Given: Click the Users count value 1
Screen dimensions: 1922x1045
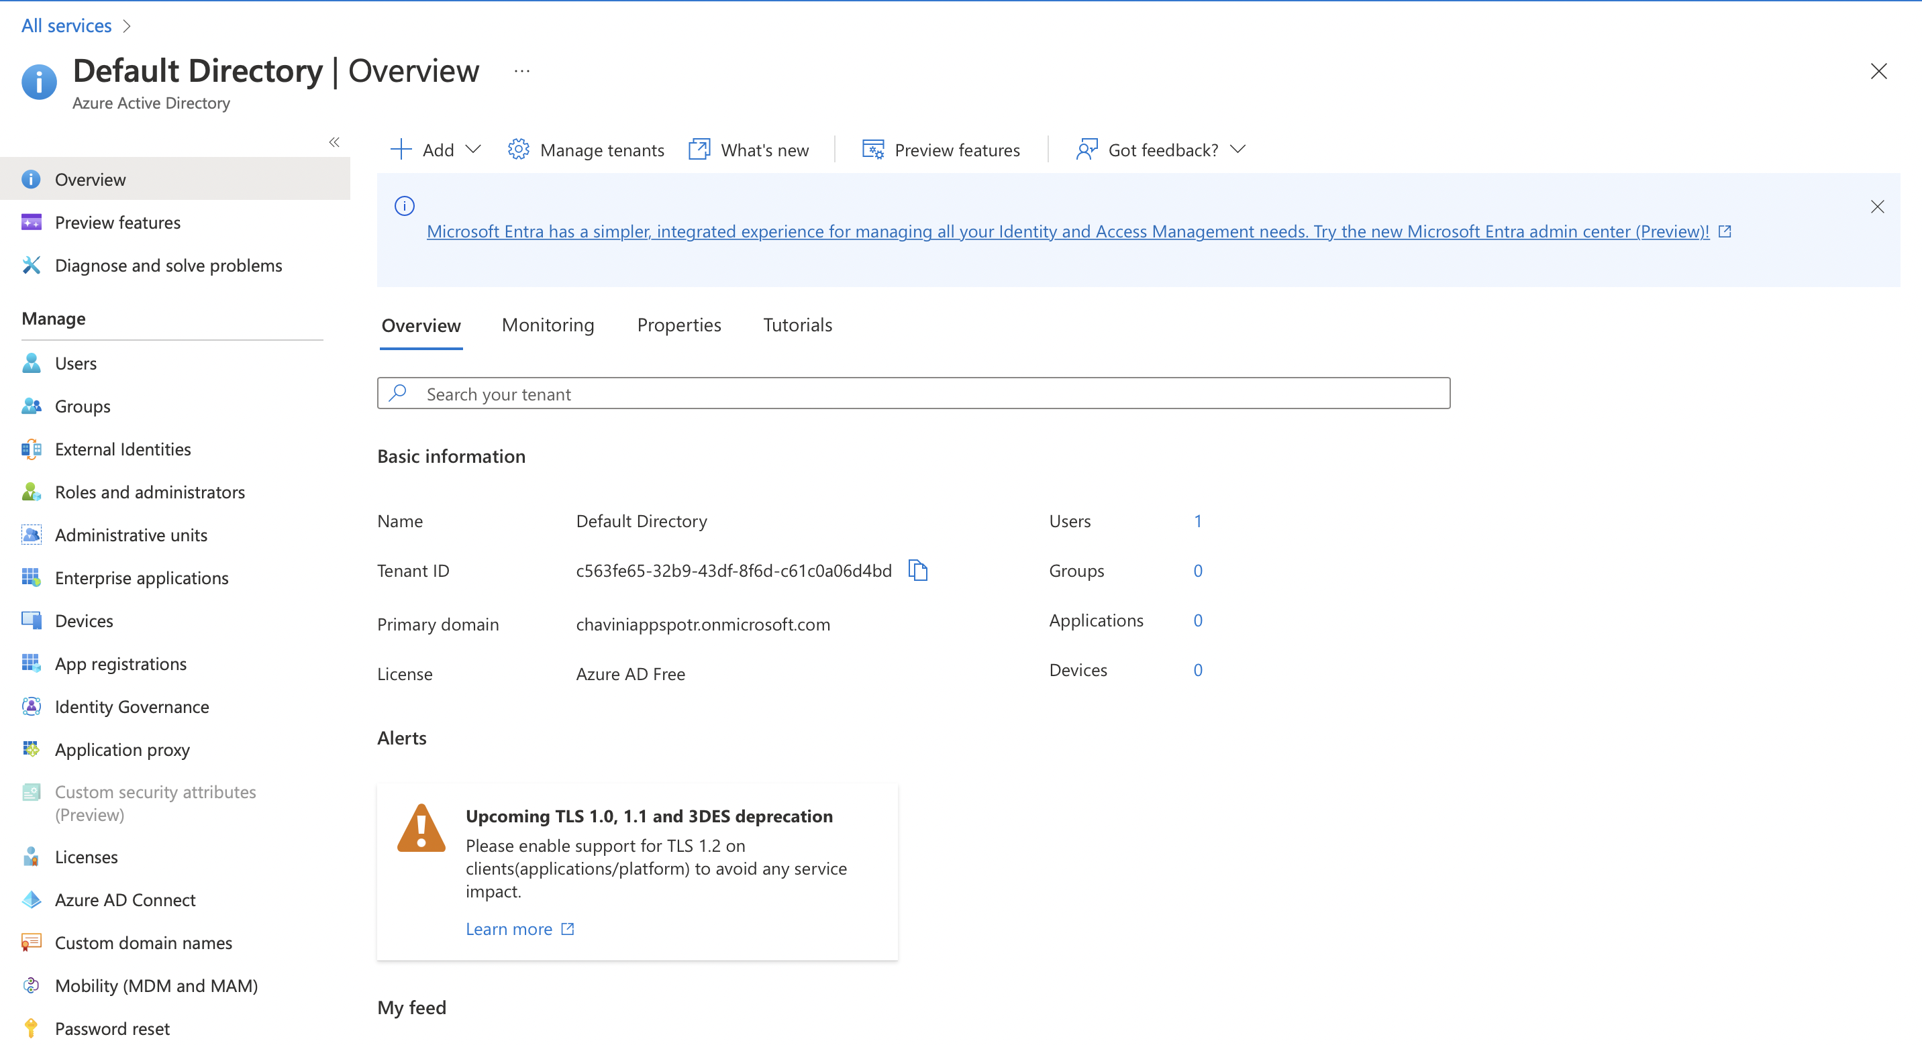Looking at the screenshot, I should pyautogui.click(x=1197, y=521).
